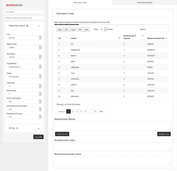Screen dimensions: 177x171
Task: Select the word 'decoration' in table
Action: [75, 96]
